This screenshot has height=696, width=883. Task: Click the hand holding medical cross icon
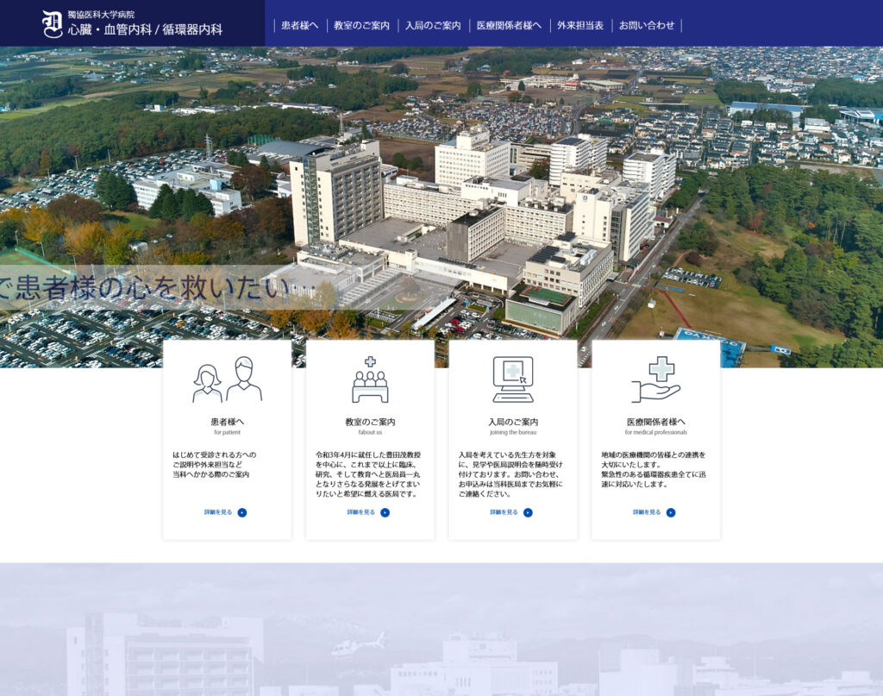pyautogui.click(x=656, y=379)
